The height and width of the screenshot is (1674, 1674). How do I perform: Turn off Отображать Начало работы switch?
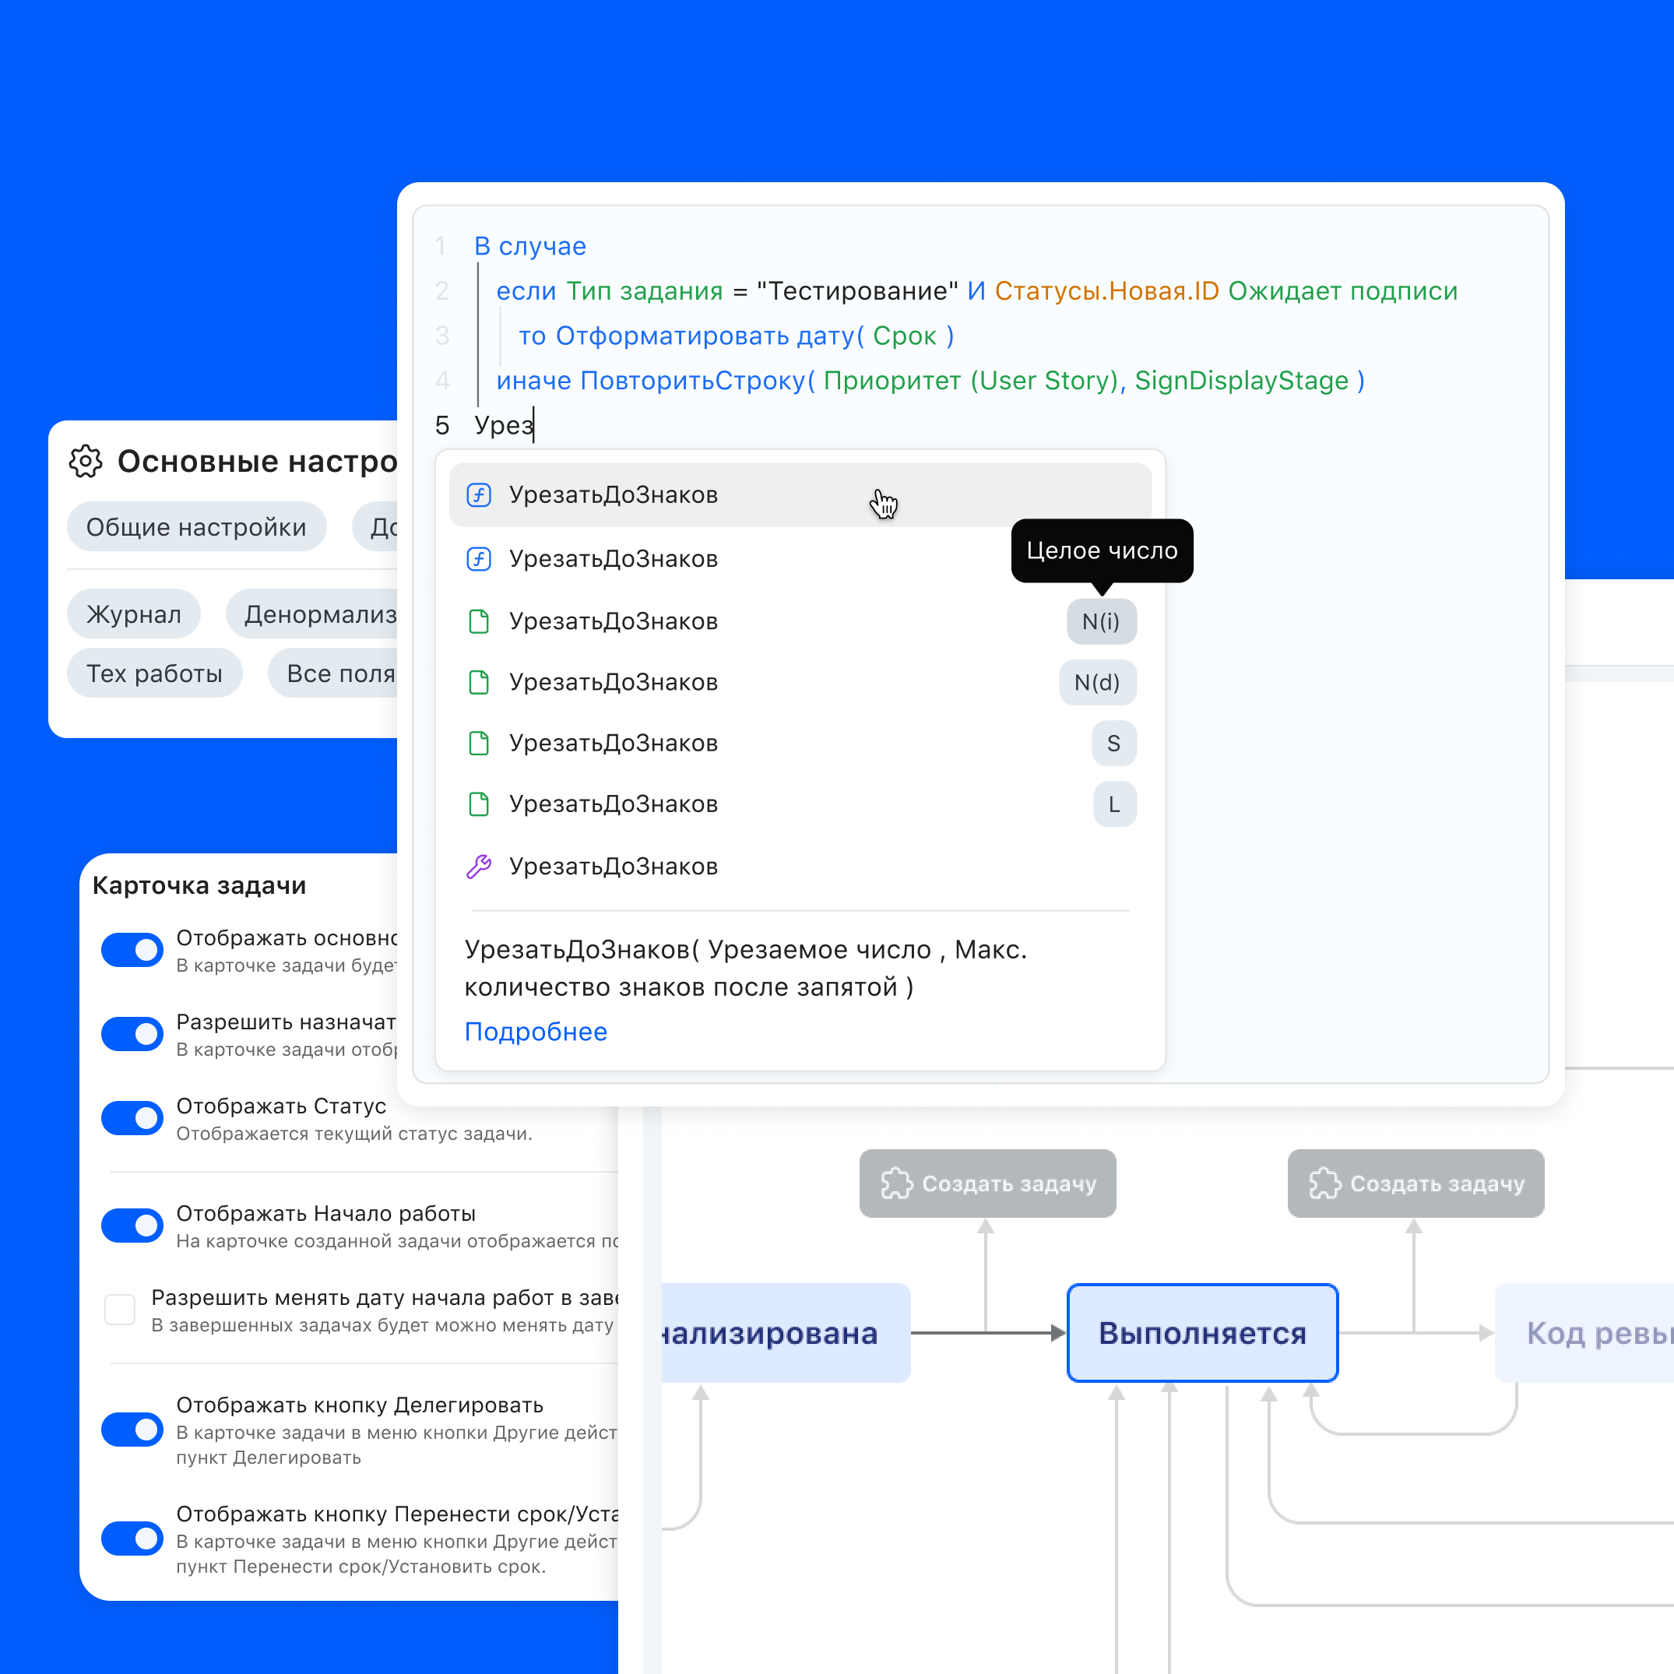tap(132, 1226)
